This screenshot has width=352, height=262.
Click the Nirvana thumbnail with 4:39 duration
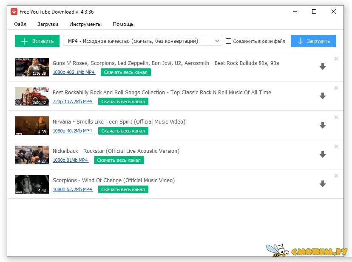pyautogui.click(x=32, y=126)
